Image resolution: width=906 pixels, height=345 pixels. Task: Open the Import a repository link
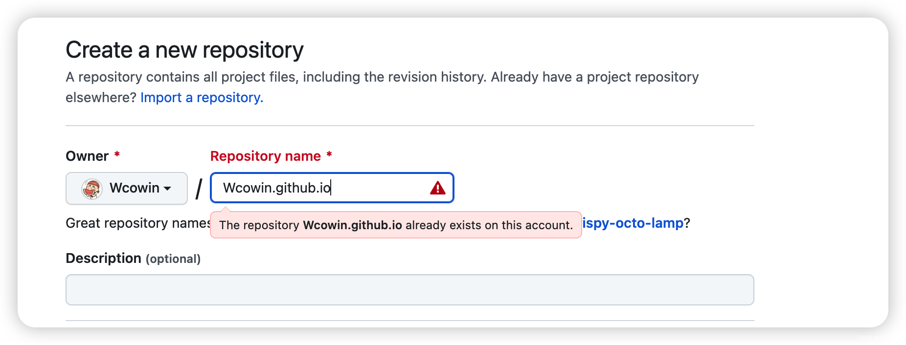pos(202,97)
